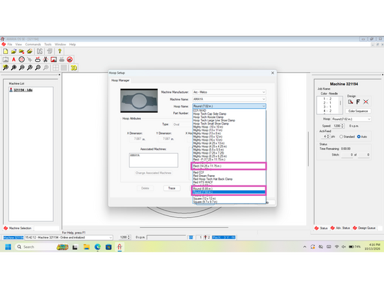Open help with the yellow question mark icon
Image resolution: width=384 pixels, height=288 pixels.
[60, 51]
